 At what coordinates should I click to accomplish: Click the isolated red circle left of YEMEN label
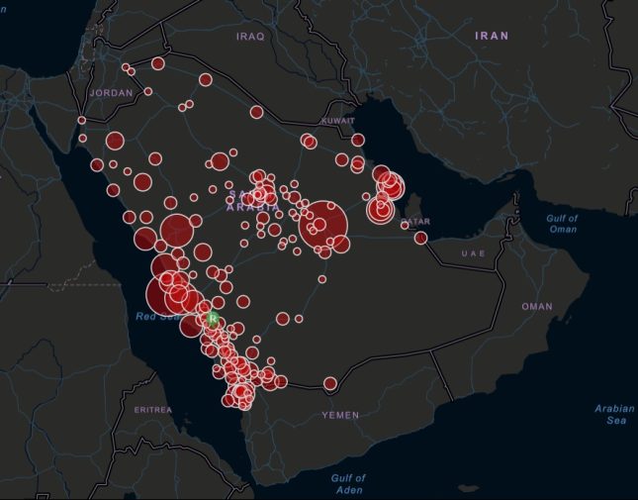[330, 383]
